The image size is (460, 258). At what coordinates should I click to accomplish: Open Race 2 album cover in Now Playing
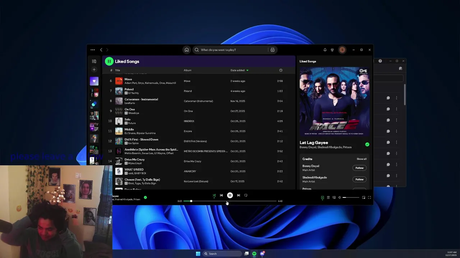[335, 101]
